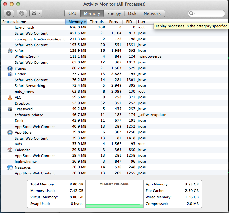
Task: Click the 1Password app icon
Action: click(10, 109)
